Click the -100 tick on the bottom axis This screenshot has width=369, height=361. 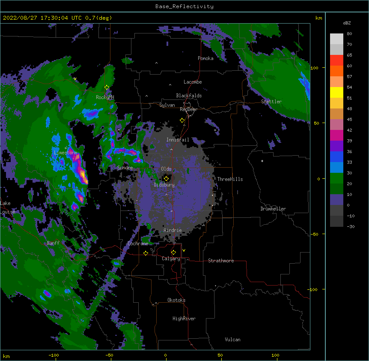pos(54,355)
